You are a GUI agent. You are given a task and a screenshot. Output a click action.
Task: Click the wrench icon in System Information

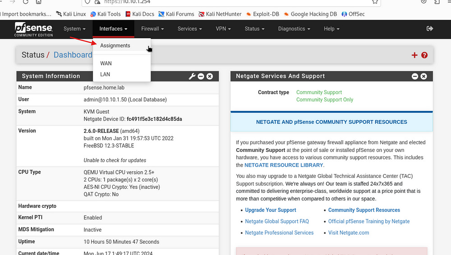point(192,76)
